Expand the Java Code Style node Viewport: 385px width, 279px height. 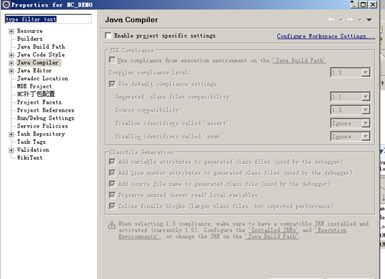point(11,55)
